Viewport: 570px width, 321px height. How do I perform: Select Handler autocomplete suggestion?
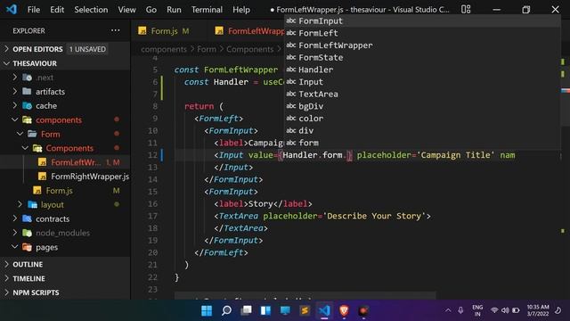pos(421,70)
